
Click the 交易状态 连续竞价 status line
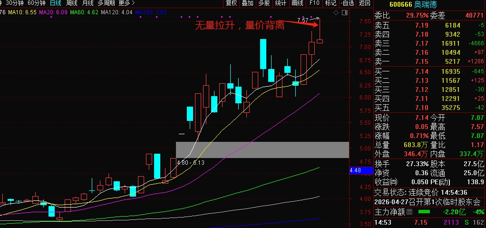(421, 193)
